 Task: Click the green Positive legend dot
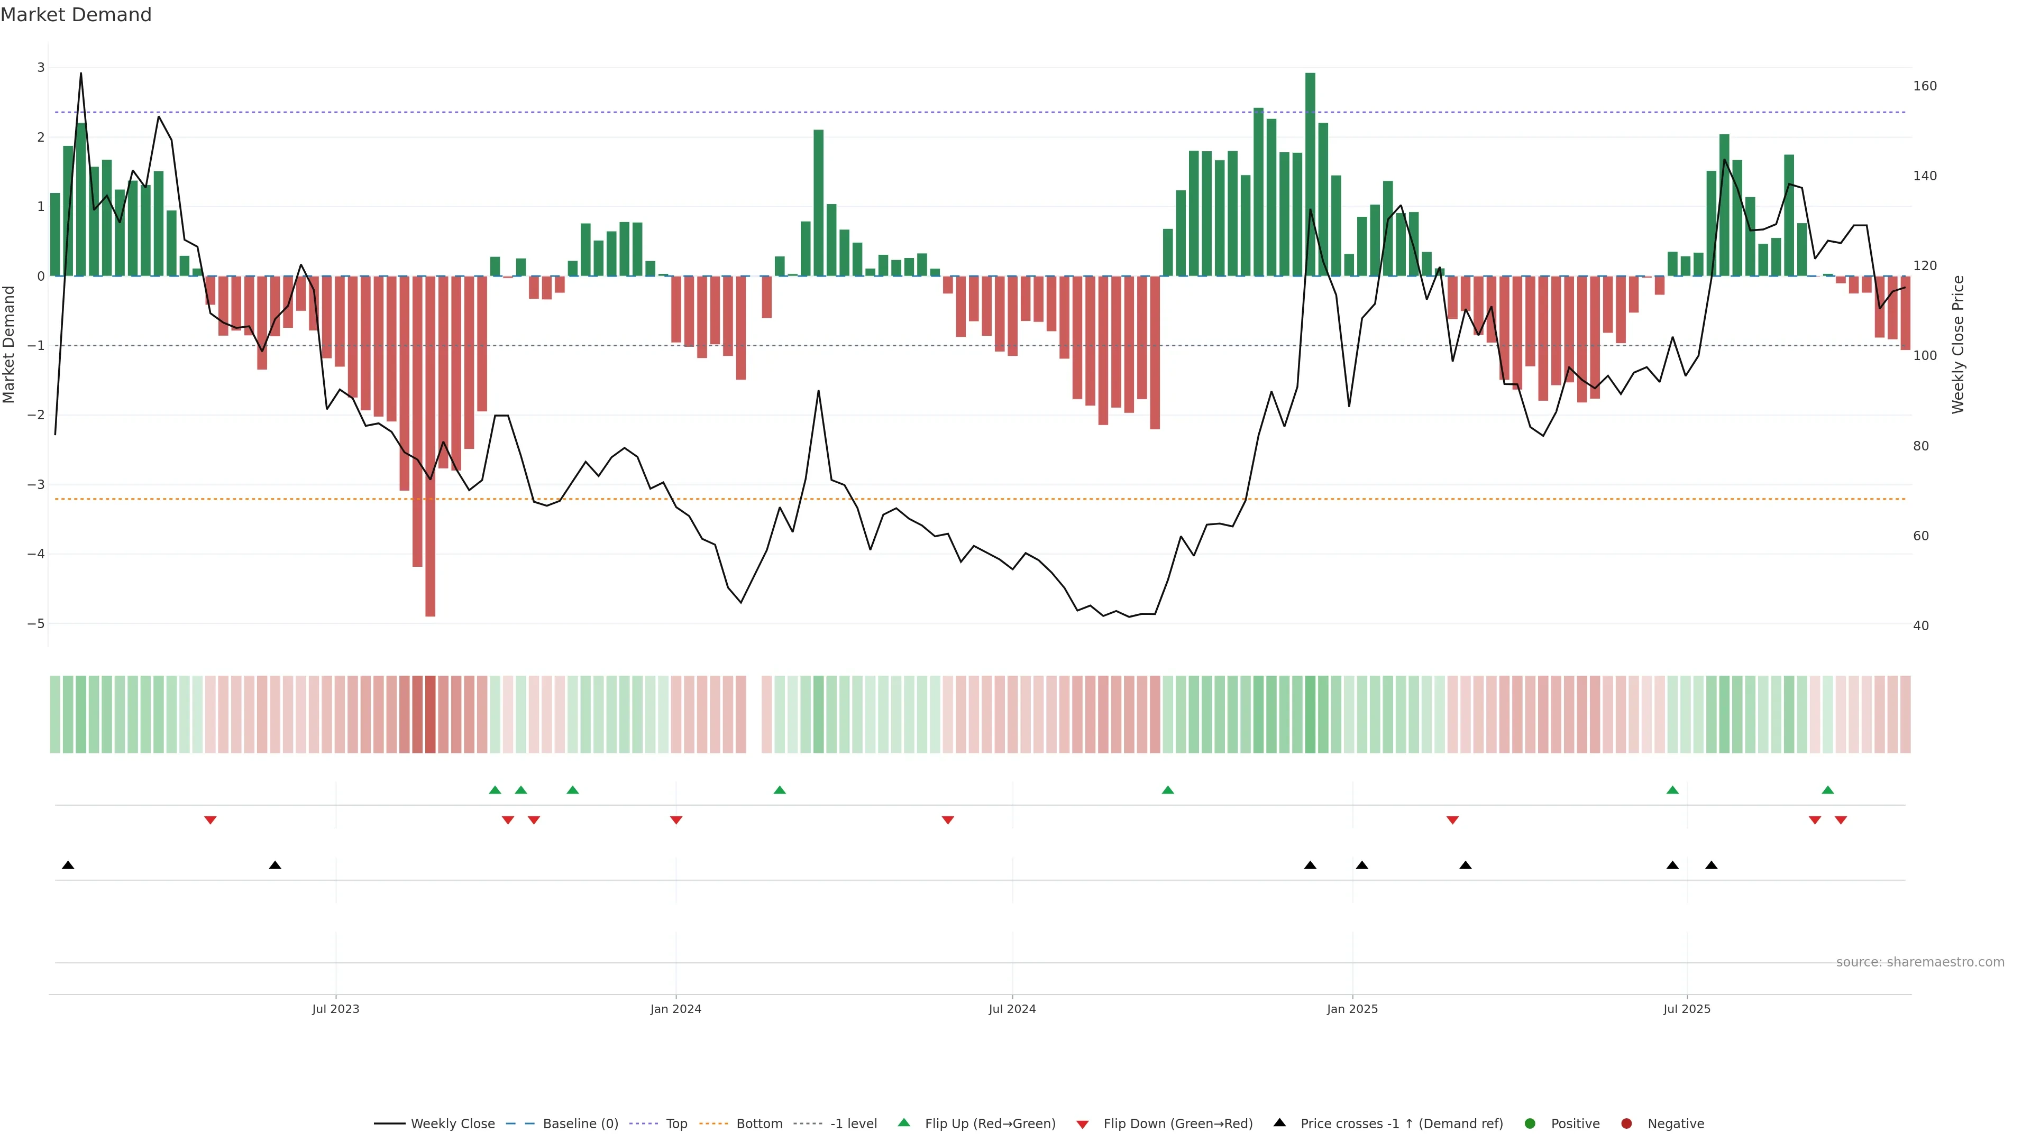tap(1530, 1124)
